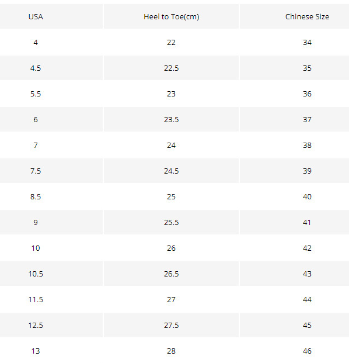Viewport: 349px width, 363px height.
Task: Click the Heel to Toe(cm) header
Action: (171, 17)
